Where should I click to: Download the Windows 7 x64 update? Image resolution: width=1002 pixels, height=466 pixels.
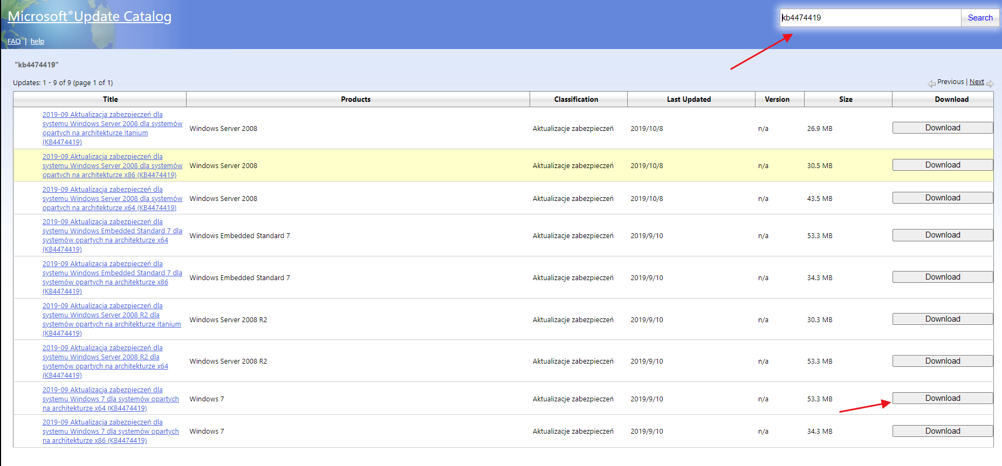(x=942, y=398)
